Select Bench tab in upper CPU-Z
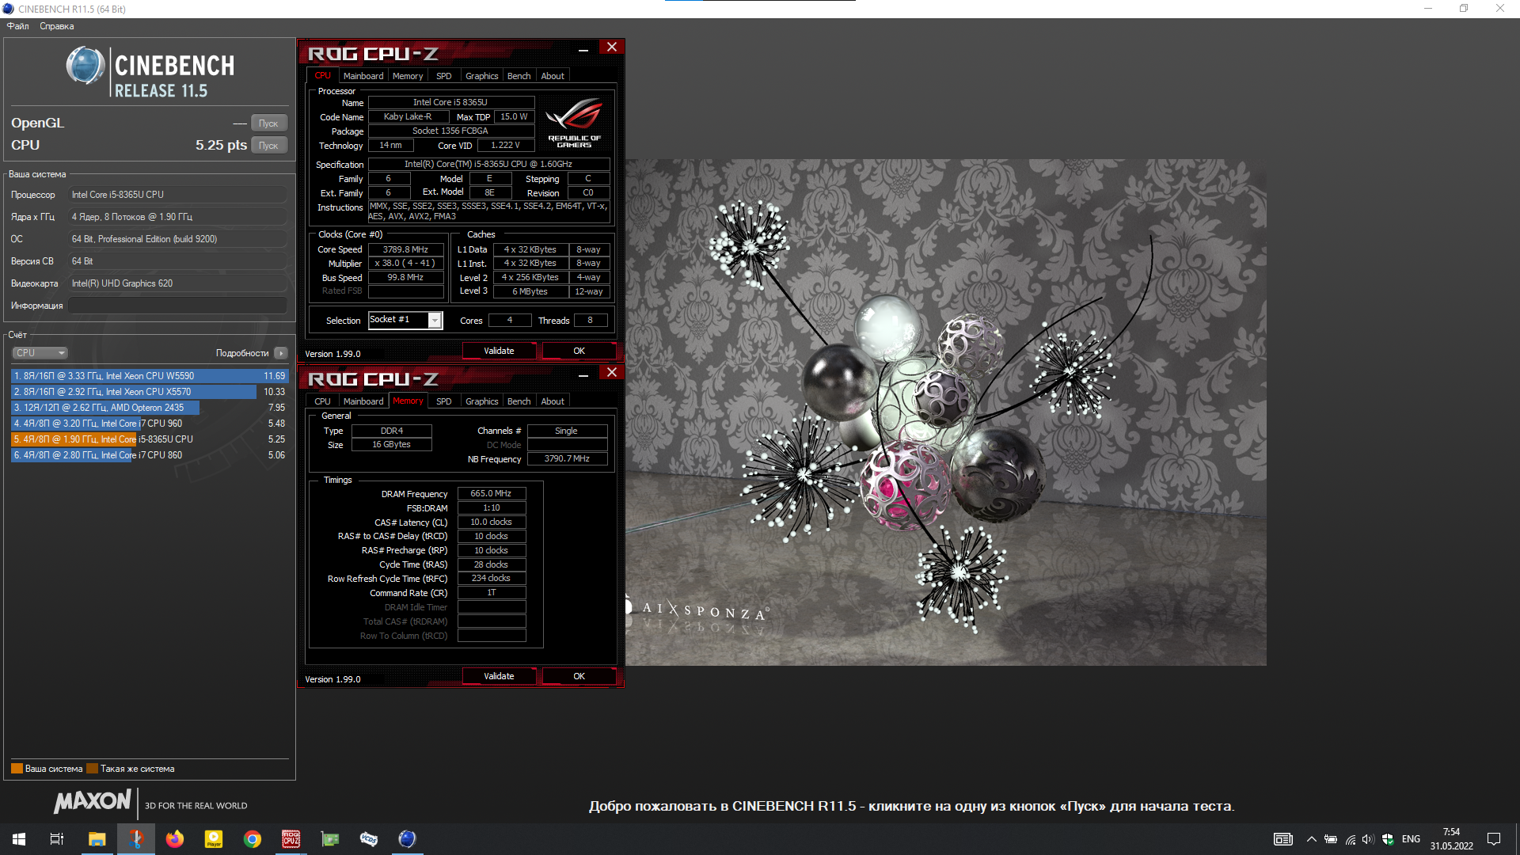The width and height of the screenshot is (1520, 855). pyautogui.click(x=519, y=76)
